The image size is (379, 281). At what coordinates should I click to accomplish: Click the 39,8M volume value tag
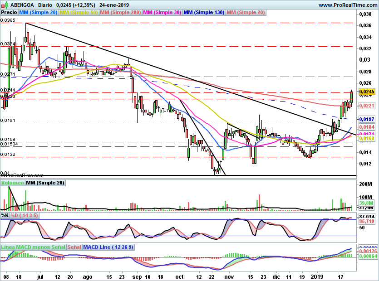(366, 203)
